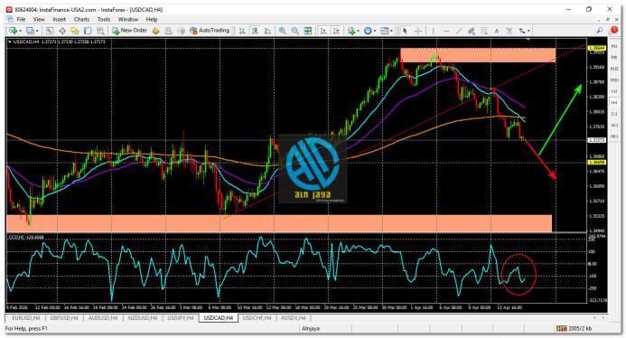Open the Charts menu

coord(81,19)
